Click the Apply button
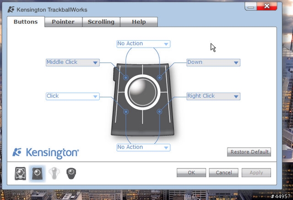Screen dimensions: 293x200 pyautogui.click(x=256, y=173)
